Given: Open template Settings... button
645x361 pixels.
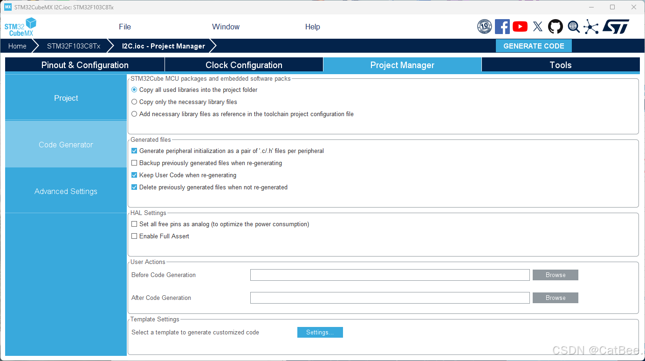Looking at the screenshot, I should click(320, 332).
